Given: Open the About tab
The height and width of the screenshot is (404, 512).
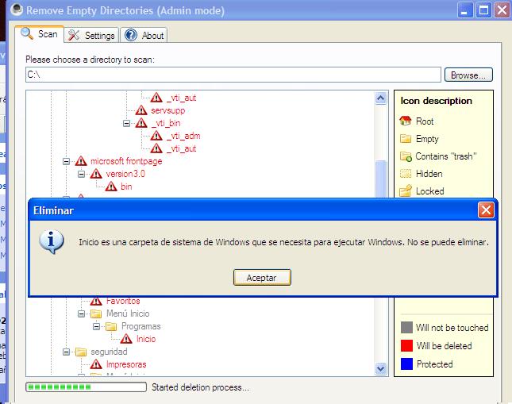Looking at the screenshot, I should (144, 35).
